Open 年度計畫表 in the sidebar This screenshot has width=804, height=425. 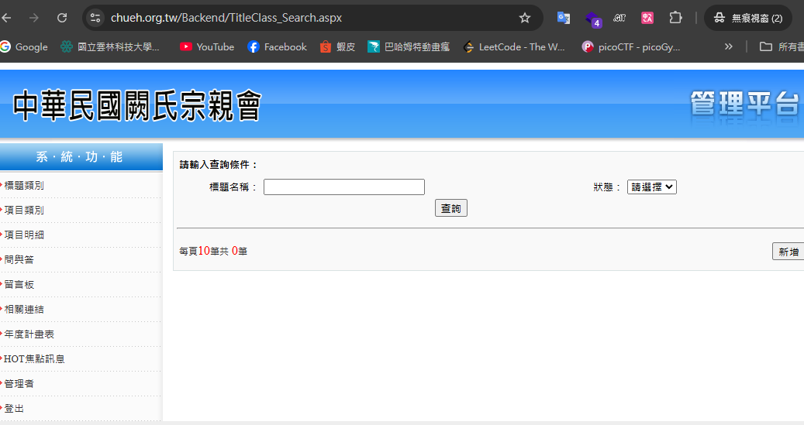coord(29,334)
